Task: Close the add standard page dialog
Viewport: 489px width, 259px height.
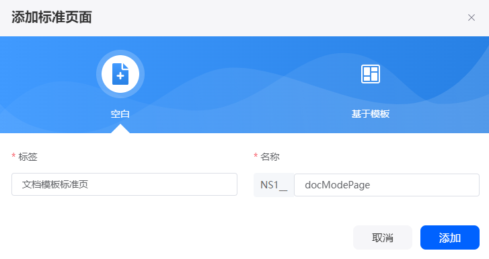Action: [x=472, y=17]
